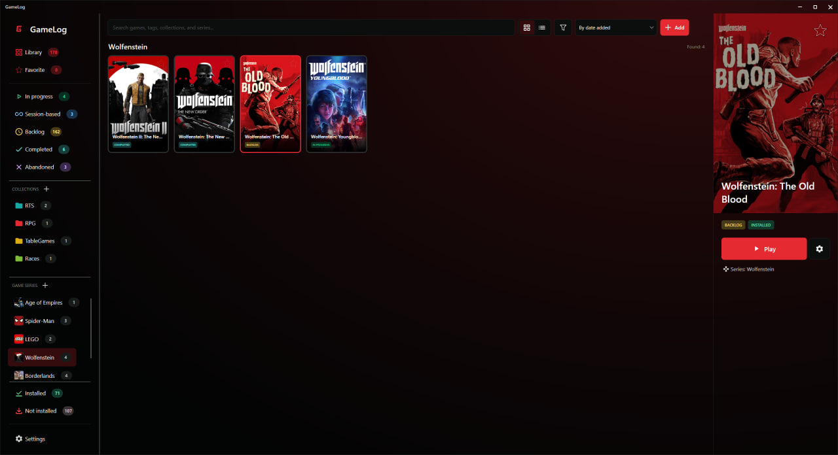
Task: Add a new collection with the plus icon
Action: 46,189
